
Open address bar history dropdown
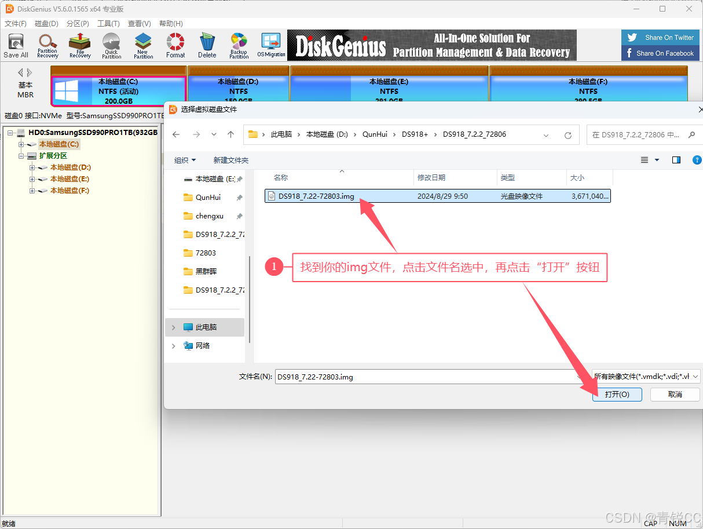pos(546,134)
